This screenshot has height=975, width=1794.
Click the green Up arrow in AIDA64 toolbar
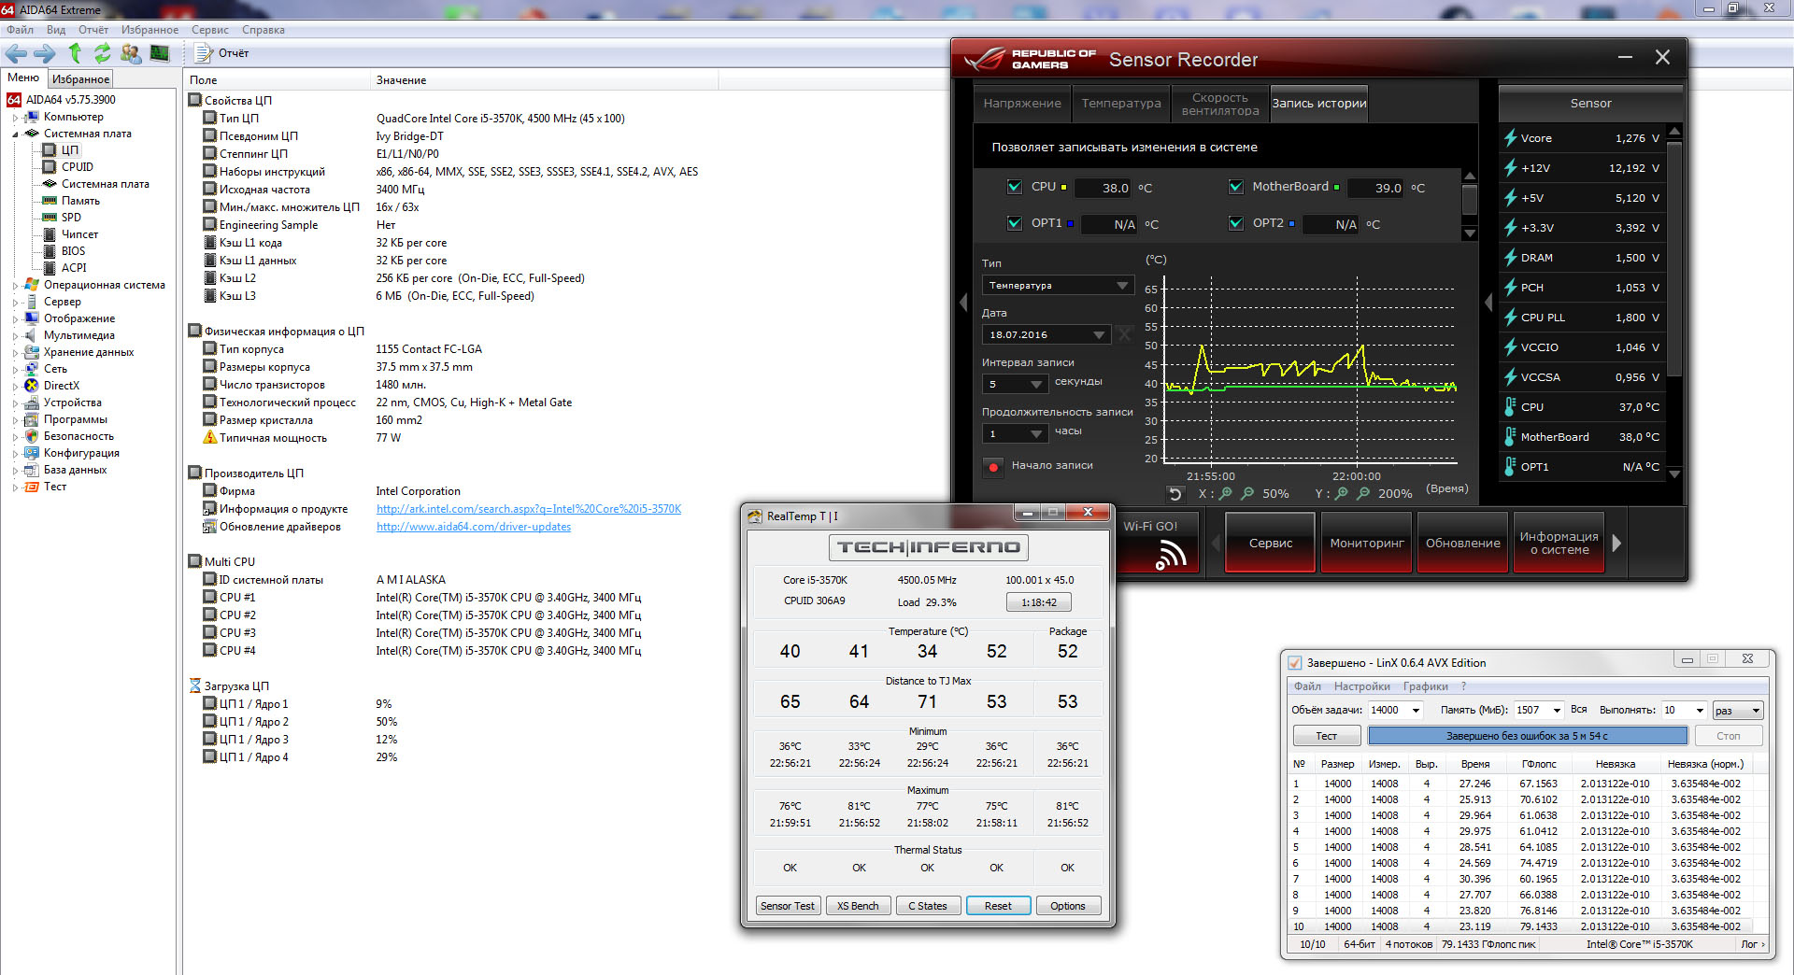point(75,53)
